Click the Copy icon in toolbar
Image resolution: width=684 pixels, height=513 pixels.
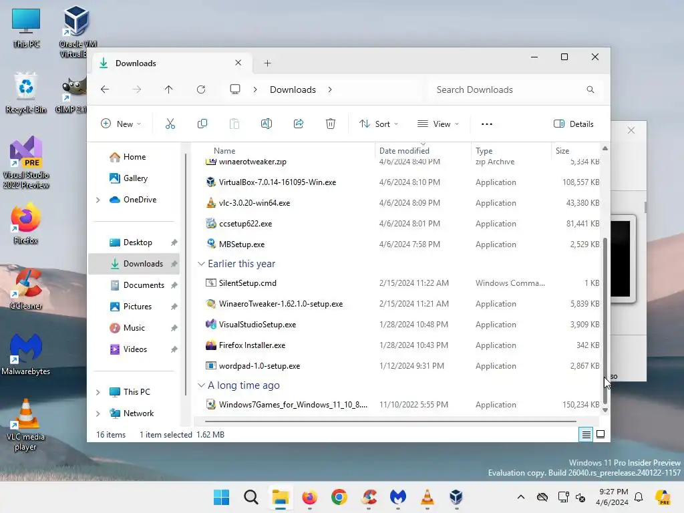point(202,124)
